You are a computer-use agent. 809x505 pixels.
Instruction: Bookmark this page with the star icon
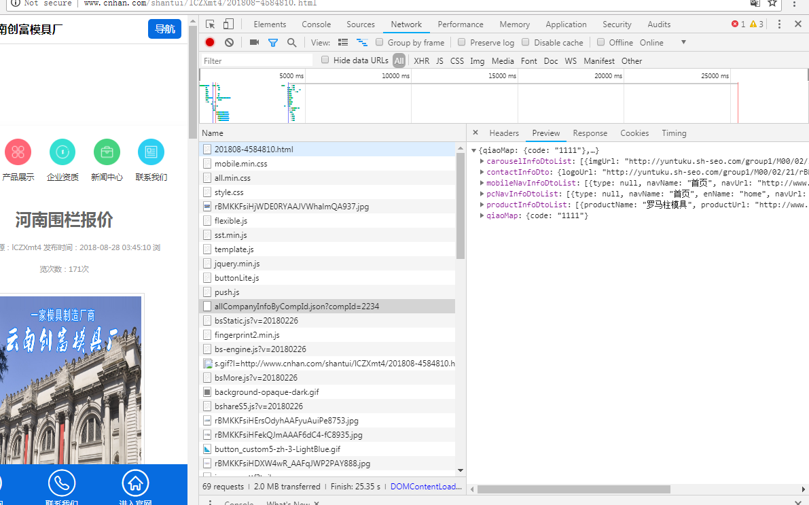click(772, 3)
